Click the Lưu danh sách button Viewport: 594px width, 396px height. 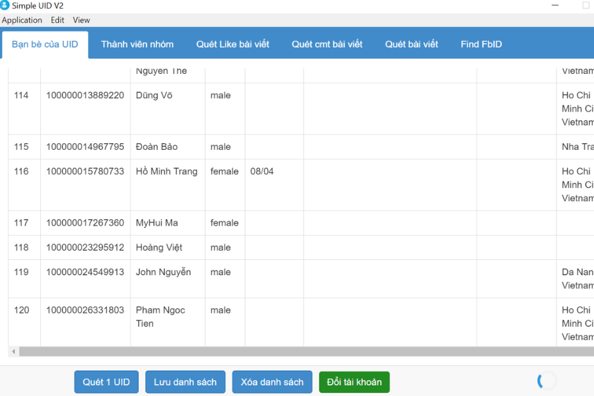coord(185,382)
